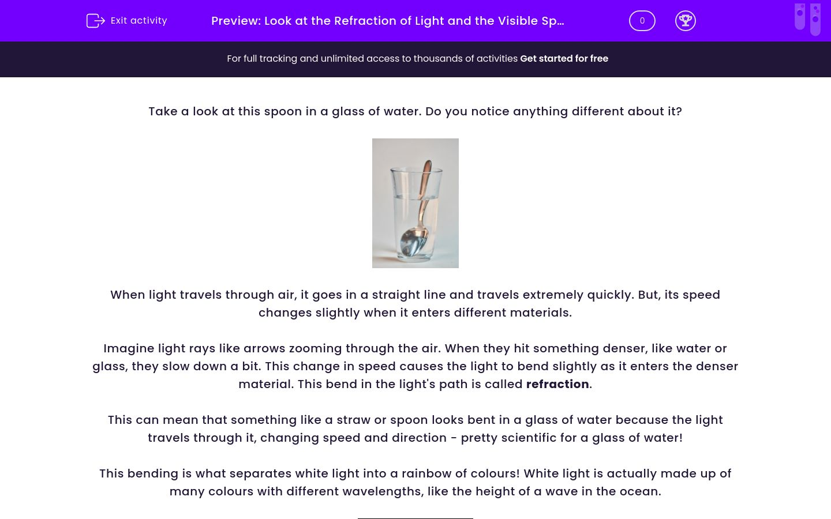The image size is (831, 519).
Task: Click the truncated title to reveal full name
Action: click(x=387, y=21)
